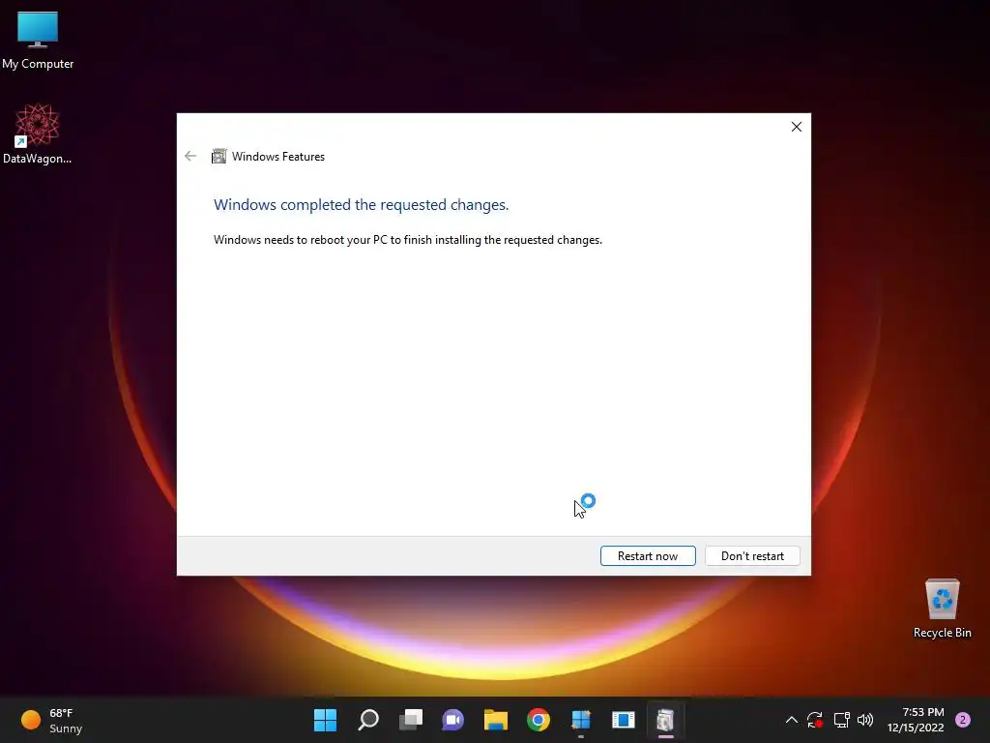Image resolution: width=990 pixels, height=743 pixels.
Task: Open the notification count badge
Action: tap(963, 720)
